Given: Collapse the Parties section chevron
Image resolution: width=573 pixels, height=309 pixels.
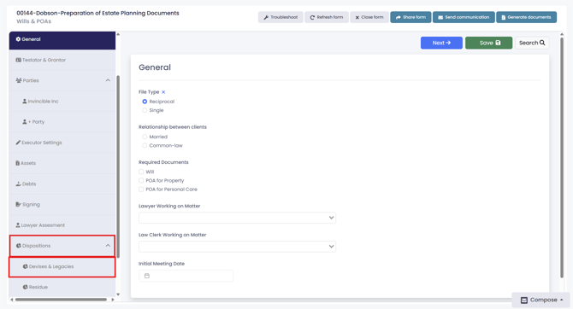Looking at the screenshot, I should click(x=108, y=80).
